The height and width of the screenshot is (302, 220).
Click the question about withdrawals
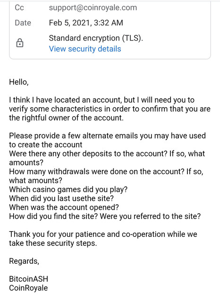coord(106,176)
